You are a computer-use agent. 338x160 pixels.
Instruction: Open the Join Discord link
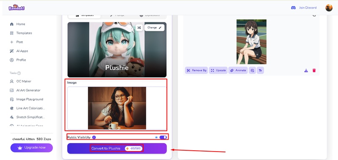tap(304, 8)
